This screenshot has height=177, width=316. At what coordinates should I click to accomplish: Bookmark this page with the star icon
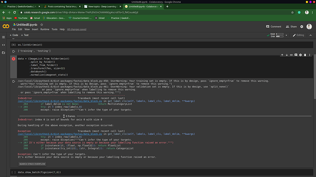[293, 12]
